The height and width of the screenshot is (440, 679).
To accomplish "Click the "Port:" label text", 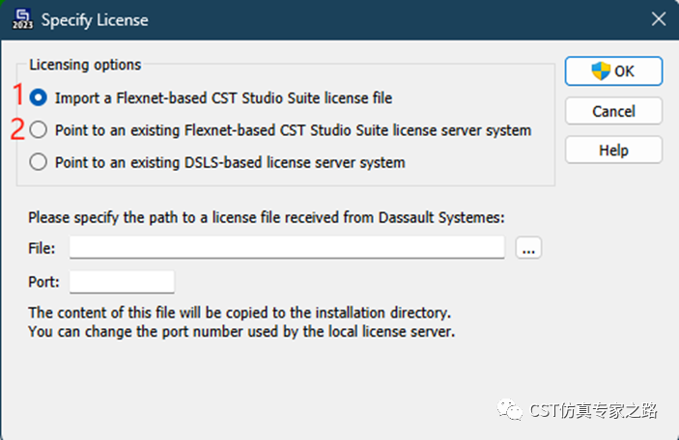I will 44,282.
